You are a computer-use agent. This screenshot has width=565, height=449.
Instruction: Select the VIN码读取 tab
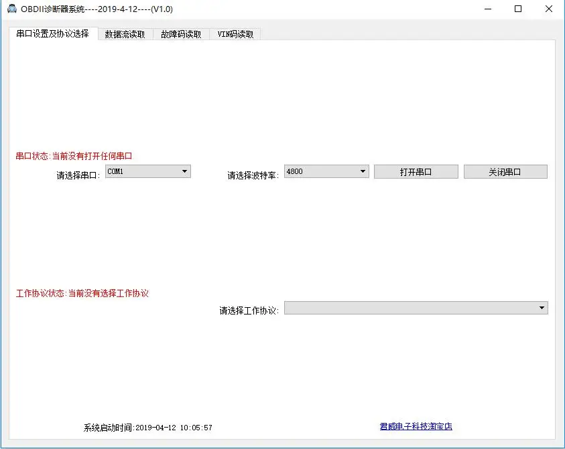coord(236,35)
